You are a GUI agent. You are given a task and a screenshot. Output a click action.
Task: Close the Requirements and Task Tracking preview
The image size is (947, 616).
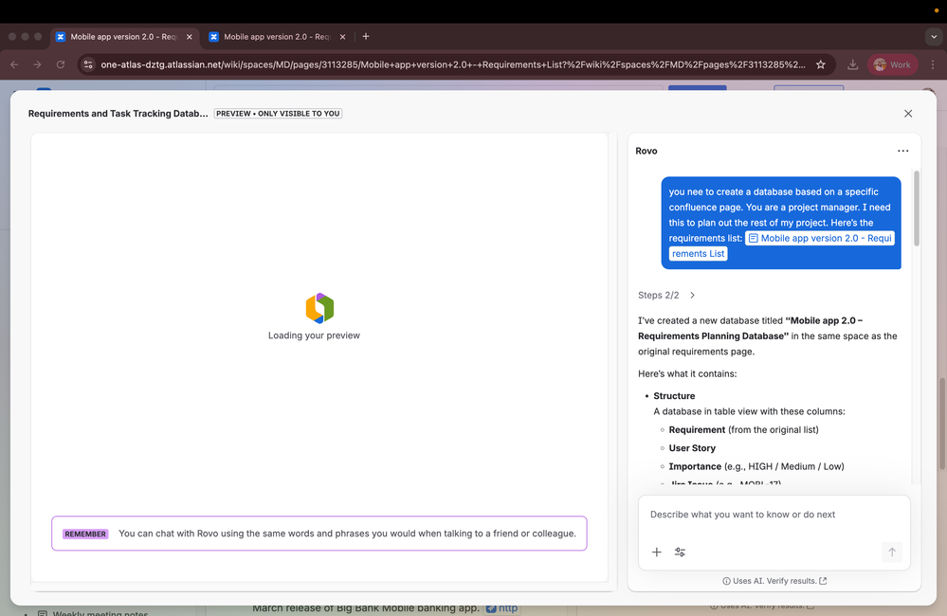[x=907, y=113]
